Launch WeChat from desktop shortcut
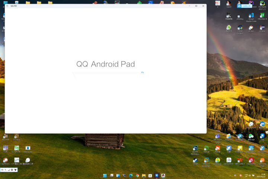Viewport: 268px width, 179px height. coord(251,136)
